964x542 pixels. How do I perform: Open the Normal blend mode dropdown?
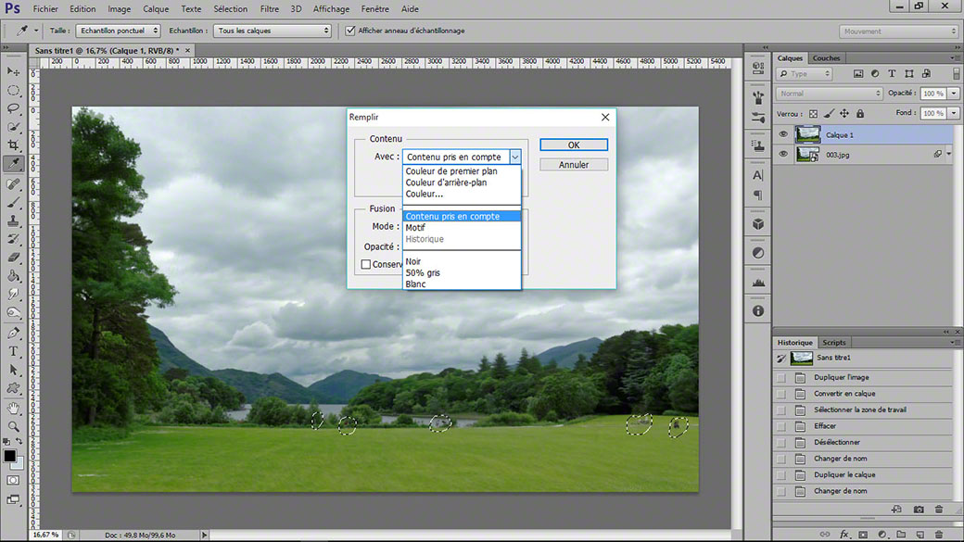830,94
